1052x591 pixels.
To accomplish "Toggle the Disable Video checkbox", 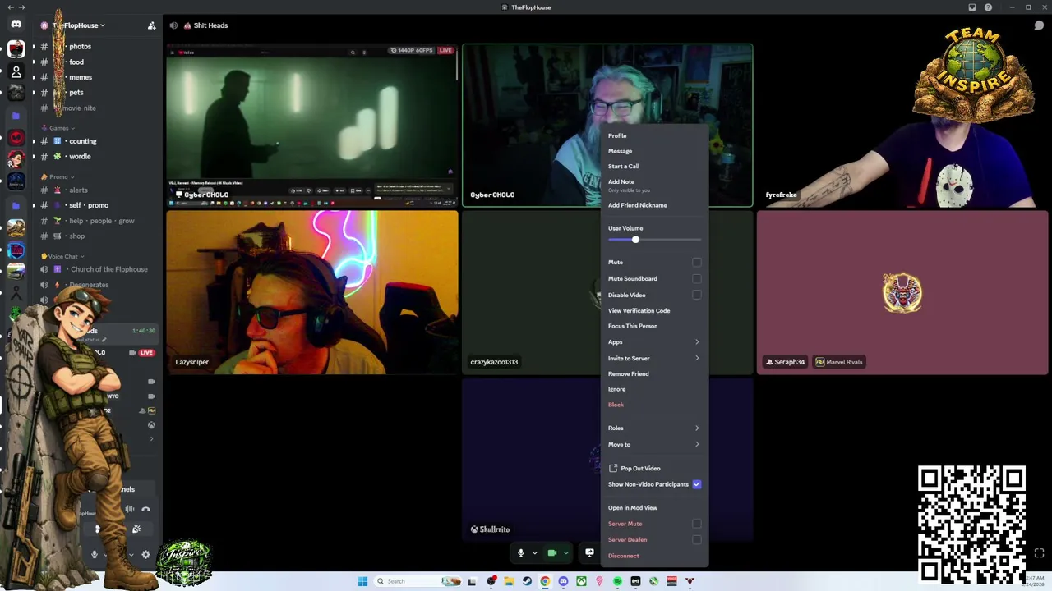I will (697, 295).
